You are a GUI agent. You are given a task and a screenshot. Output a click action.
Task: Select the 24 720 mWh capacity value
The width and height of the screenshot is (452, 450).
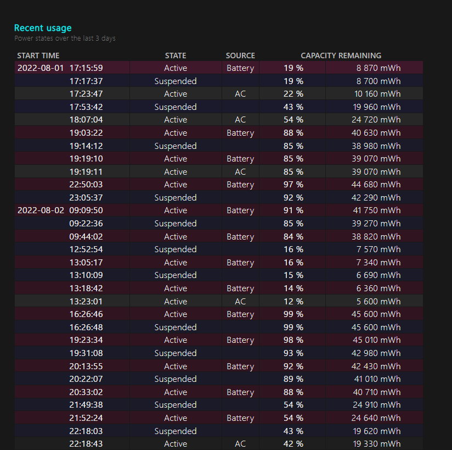point(376,120)
